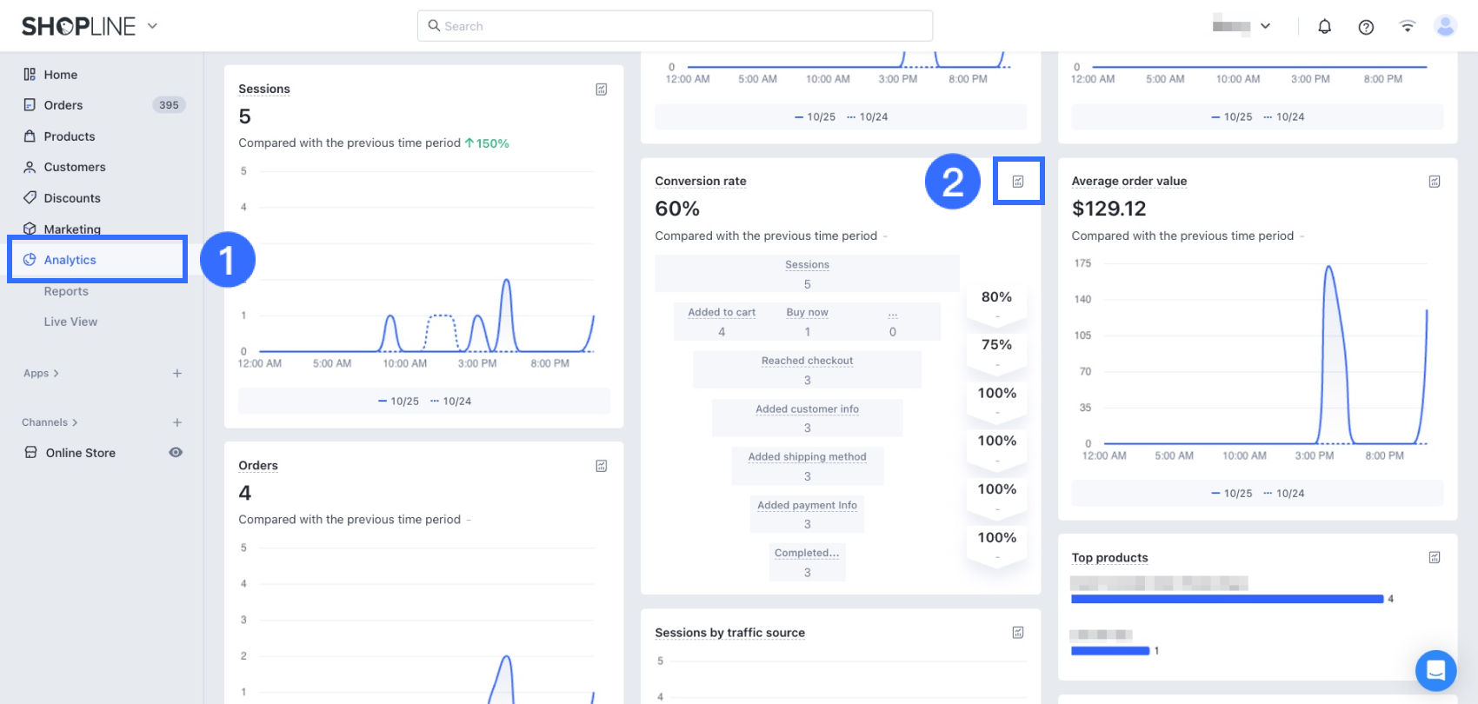Open Live View submenu item
The width and height of the screenshot is (1478, 704).
(70, 322)
